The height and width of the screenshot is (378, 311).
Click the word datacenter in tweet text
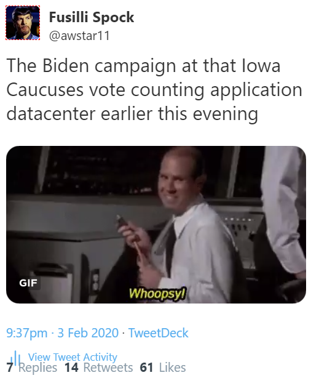51,114
